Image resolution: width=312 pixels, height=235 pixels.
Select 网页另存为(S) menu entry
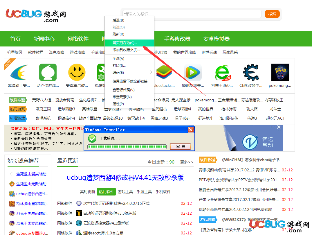point(129,43)
